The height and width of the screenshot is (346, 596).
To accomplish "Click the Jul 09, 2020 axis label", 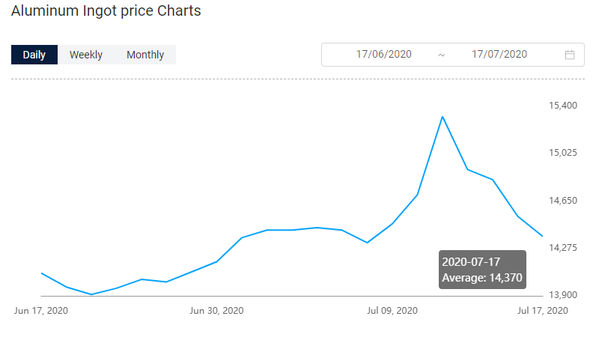I will tap(392, 311).
